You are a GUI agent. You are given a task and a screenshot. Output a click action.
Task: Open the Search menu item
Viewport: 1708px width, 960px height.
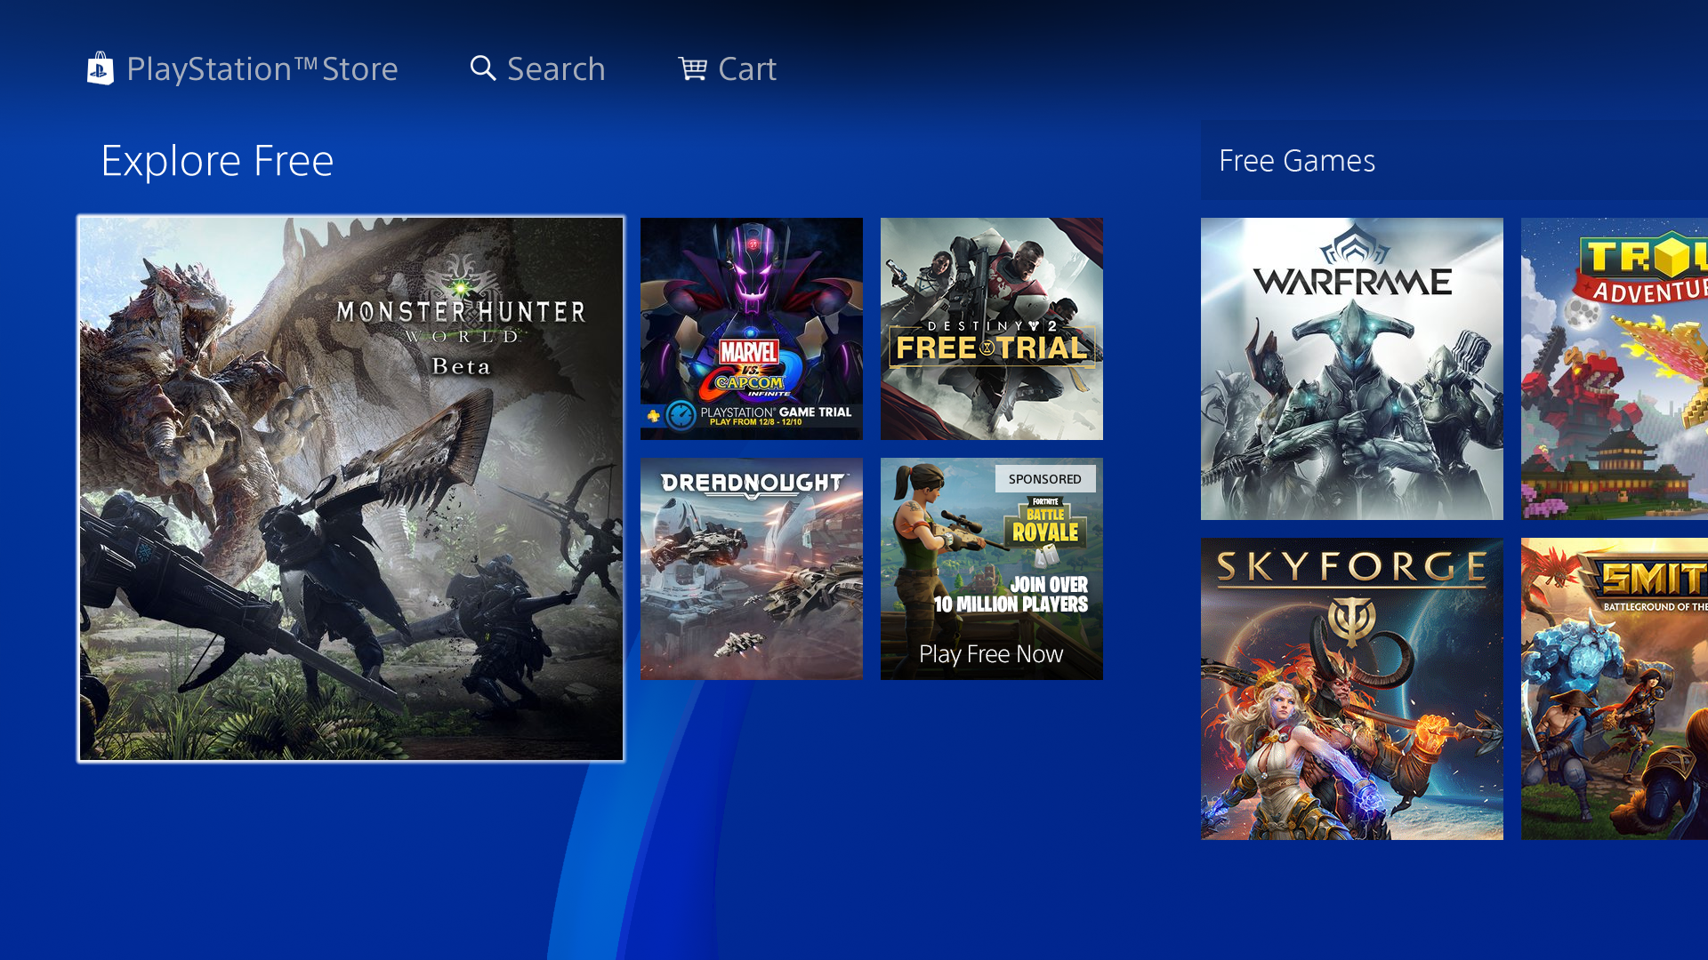click(x=537, y=68)
